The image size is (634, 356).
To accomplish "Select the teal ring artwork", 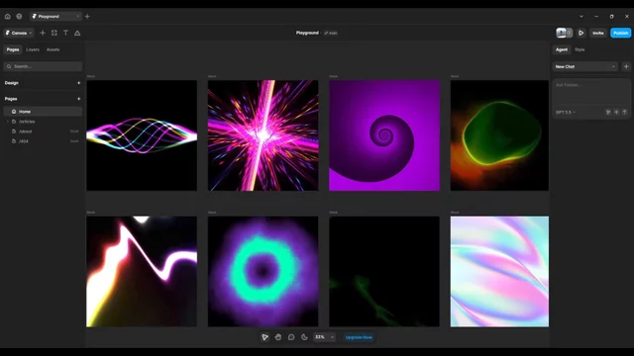I will tap(263, 271).
